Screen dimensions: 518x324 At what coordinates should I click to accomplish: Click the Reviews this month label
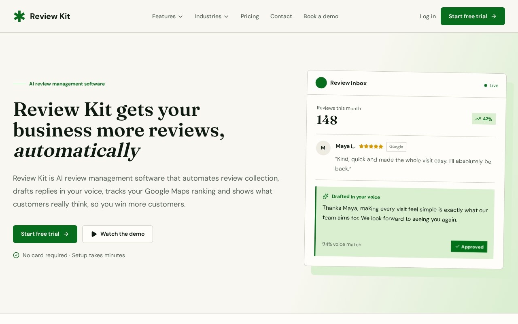coord(339,108)
